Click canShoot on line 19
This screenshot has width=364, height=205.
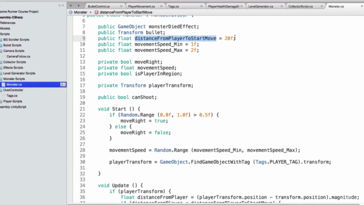[143, 97]
